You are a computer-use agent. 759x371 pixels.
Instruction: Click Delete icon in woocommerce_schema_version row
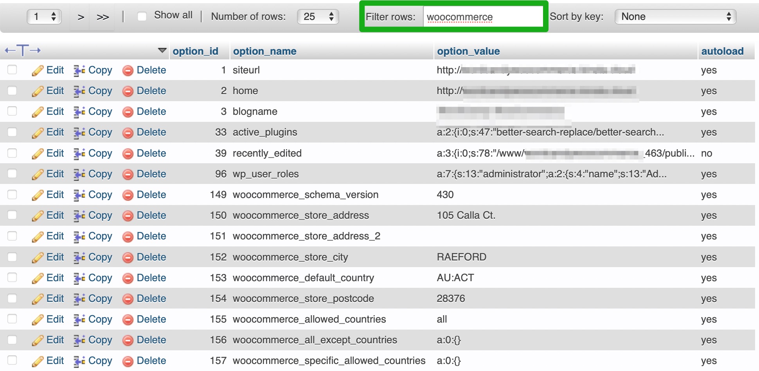point(128,195)
